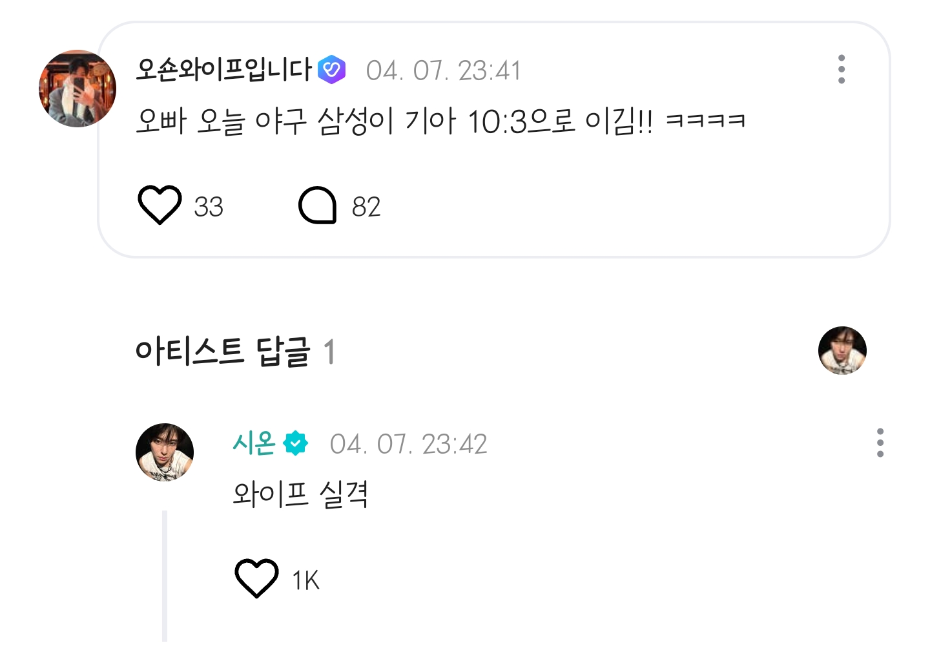Like 시온's artist reply with 1K likes
This screenshot has width=930, height=654.
[256, 578]
